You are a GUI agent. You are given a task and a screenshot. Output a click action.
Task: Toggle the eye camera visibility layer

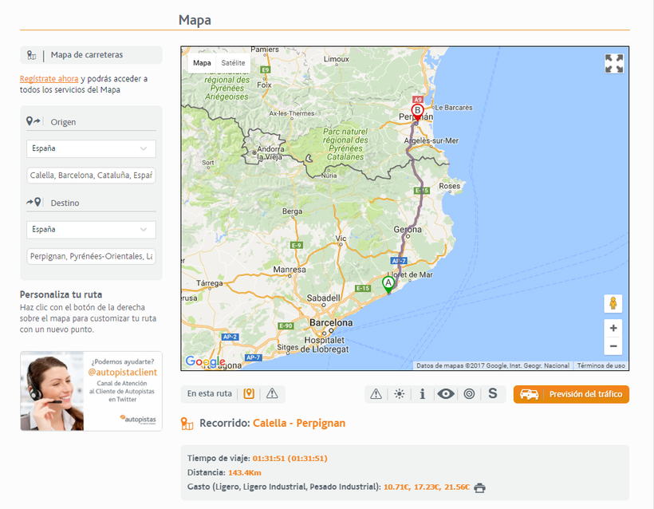(x=446, y=394)
